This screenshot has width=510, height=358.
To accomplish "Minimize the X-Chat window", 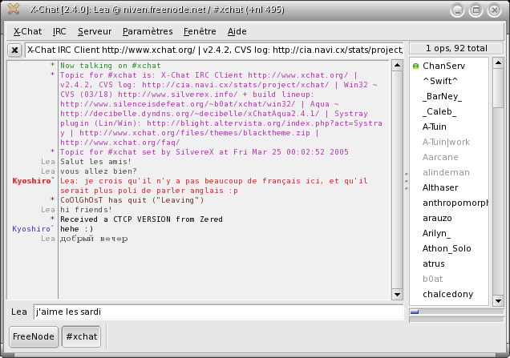I will coord(457,10).
